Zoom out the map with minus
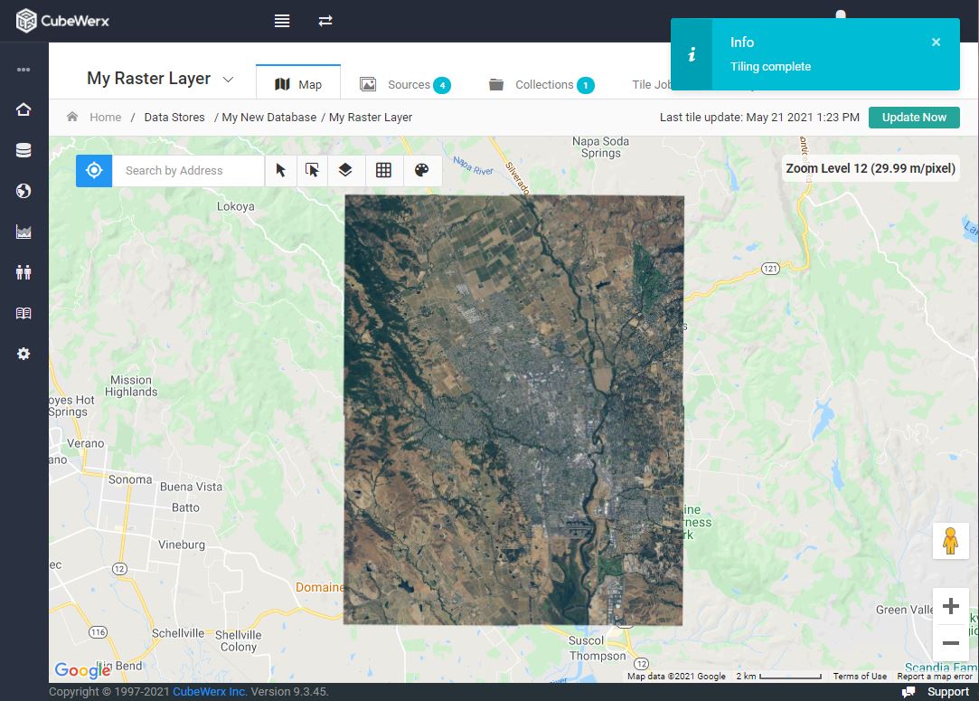The width and height of the screenshot is (979, 701). pos(950,643)
